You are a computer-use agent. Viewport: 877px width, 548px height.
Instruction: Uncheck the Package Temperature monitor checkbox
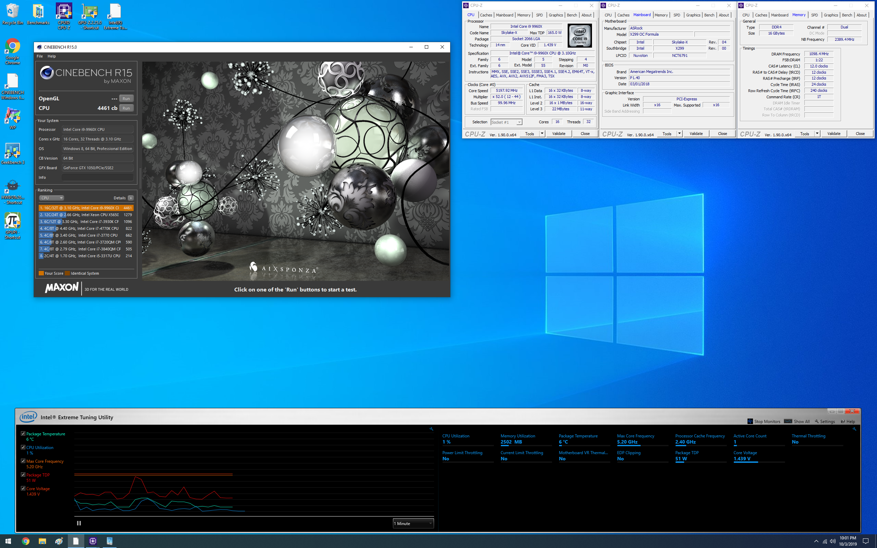tap(23, 434)
